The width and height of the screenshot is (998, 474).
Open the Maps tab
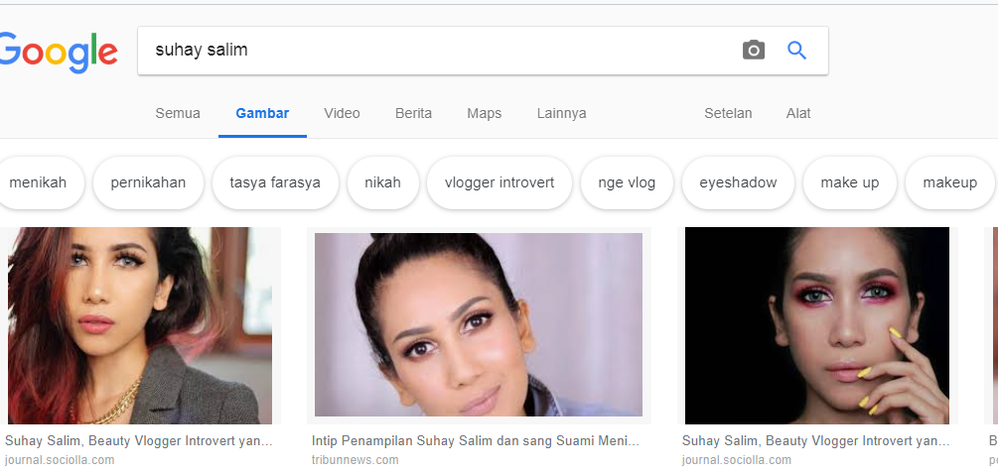[x=485, y=113]
